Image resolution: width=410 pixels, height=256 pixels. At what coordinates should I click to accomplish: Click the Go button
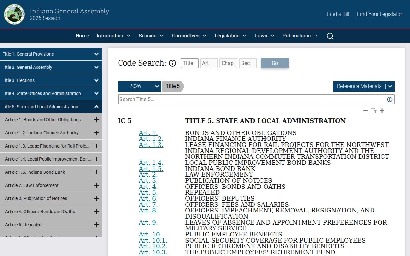(275, 63)
